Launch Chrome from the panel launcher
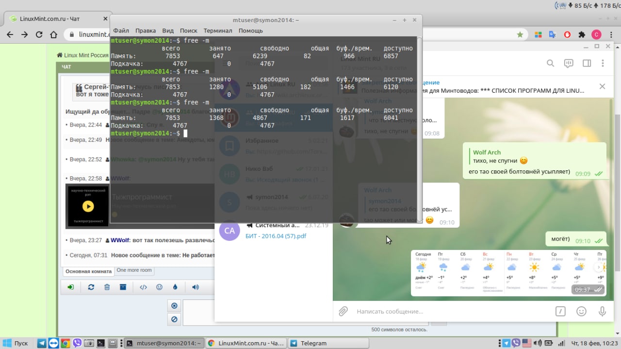Image resolution: width=621 pixels, height=349 pixels. pyautogui.click(x=65, y=343)
